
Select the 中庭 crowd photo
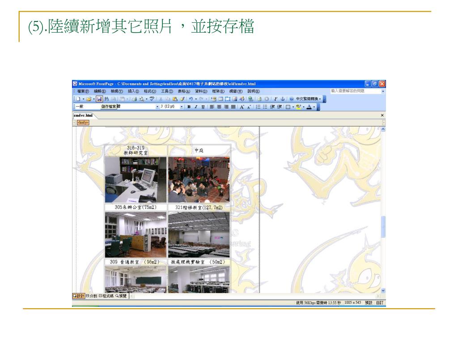pyautogui.click(x=199, y=180)
